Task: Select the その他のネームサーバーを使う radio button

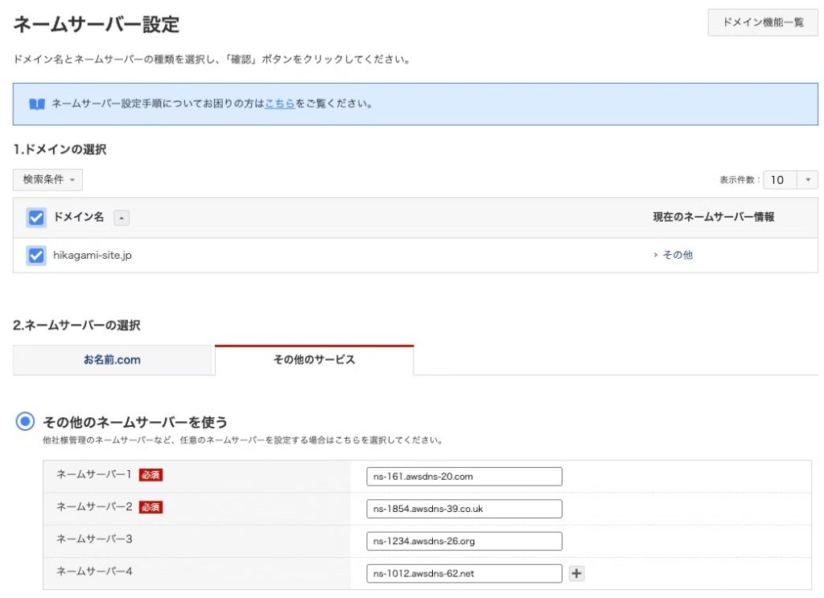Action: pos(26,421)
